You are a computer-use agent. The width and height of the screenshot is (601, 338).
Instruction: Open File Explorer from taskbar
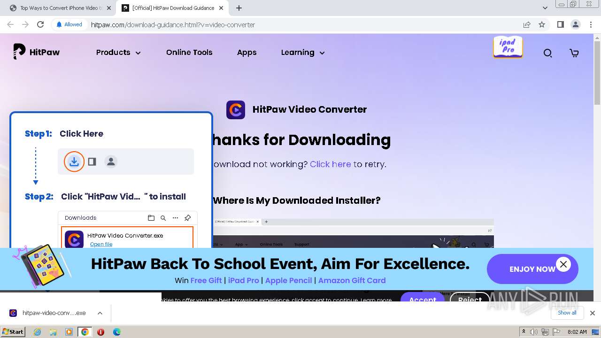[53, 332]
